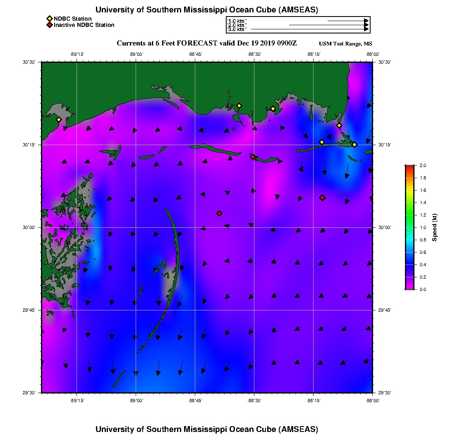Select the southernmost red inactive station marker

(219, 213)
